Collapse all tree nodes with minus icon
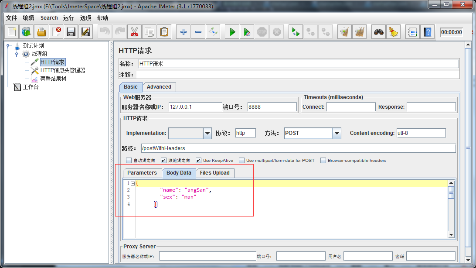 [x=198, y=32]
